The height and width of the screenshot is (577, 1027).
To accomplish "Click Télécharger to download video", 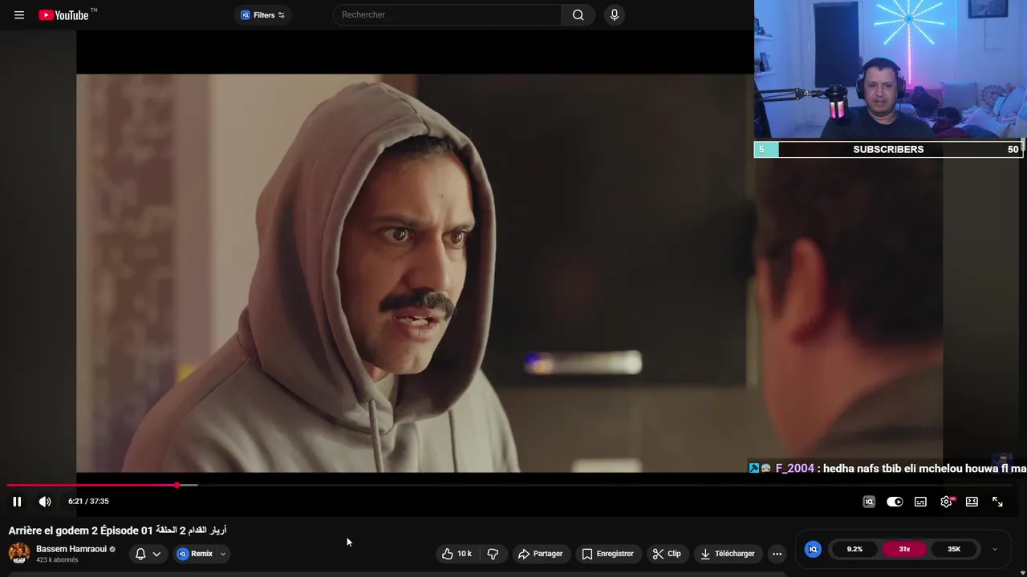I will (727, 554).
